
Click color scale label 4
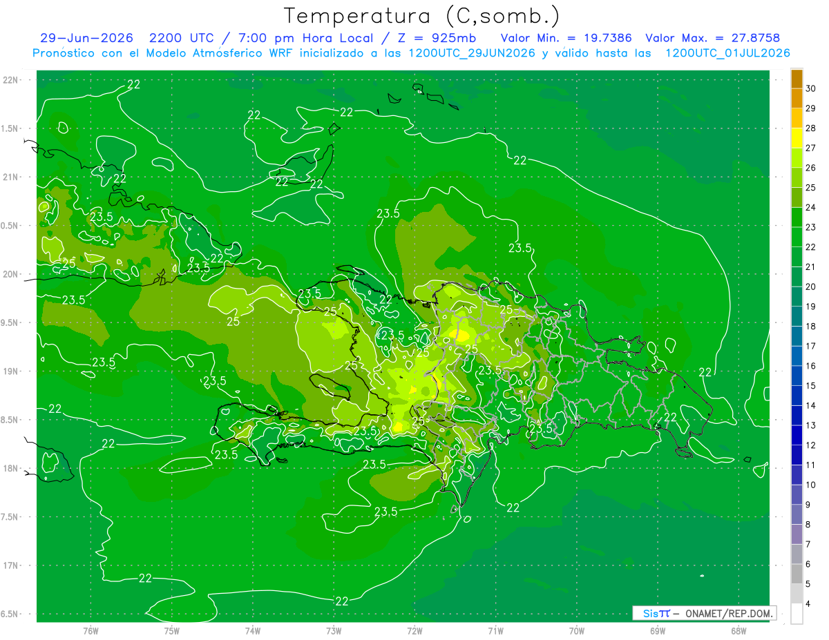click(x=808, y=604)
